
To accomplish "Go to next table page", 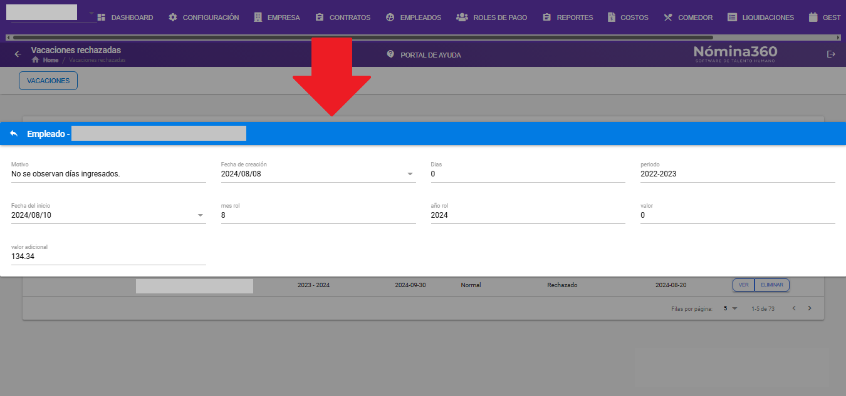I will 810,308.
